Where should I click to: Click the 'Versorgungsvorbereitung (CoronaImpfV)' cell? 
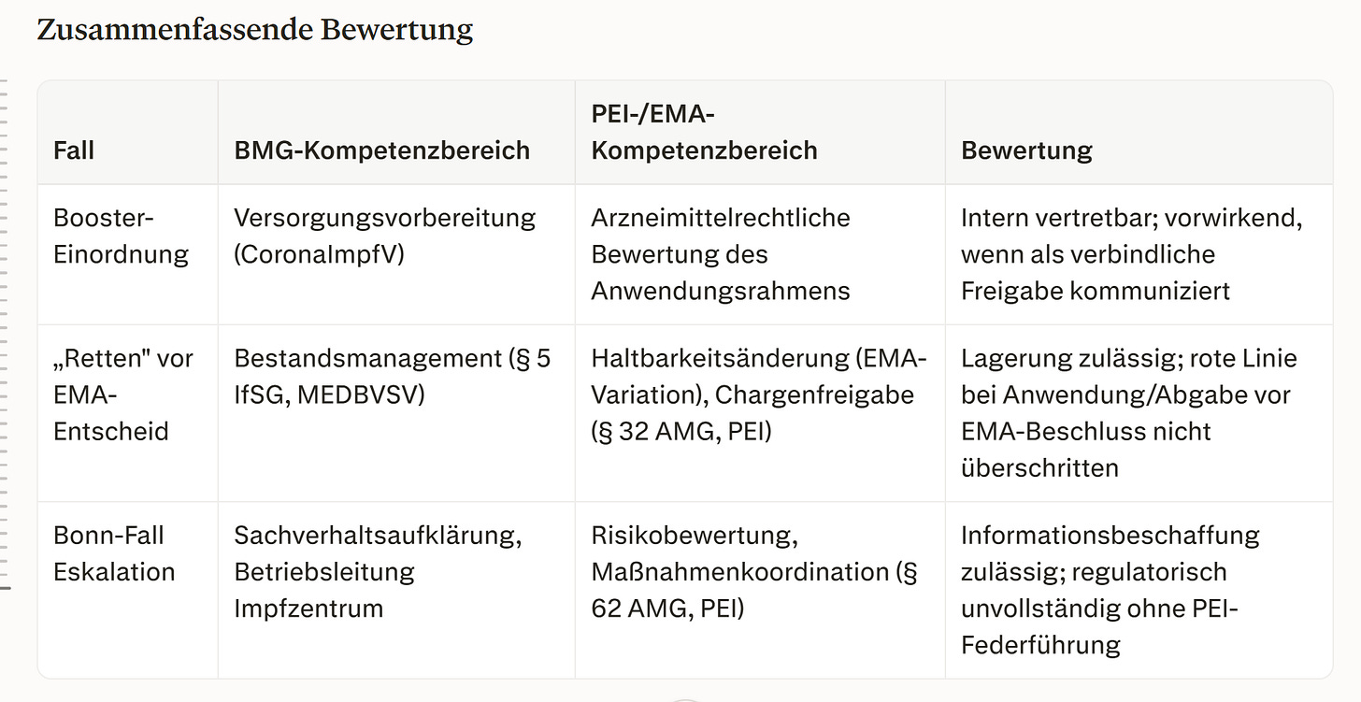click(x=384, y=236)
